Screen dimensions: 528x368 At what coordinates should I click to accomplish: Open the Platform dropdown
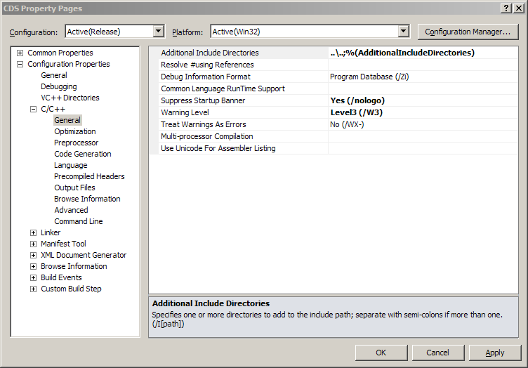(x=403, y=32)
